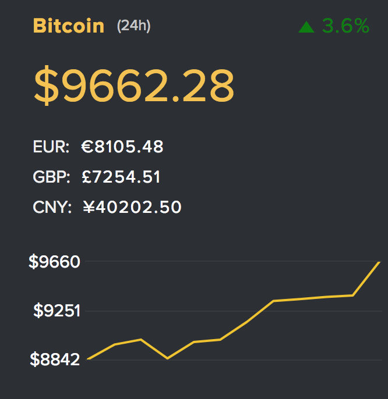
Task: Click the green up-arrow triangle icon
Action: pyautogui.click(x=306, y=27)
